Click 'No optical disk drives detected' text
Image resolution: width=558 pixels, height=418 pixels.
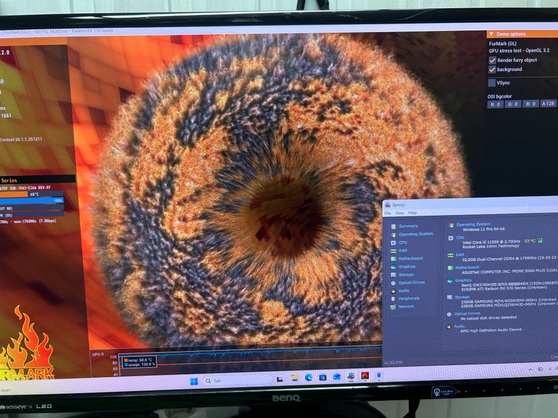click(488, 318)
